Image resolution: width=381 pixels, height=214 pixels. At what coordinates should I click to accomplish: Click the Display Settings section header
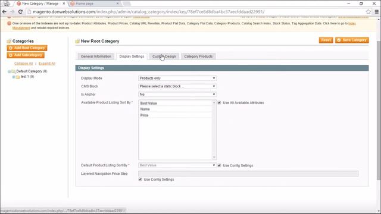[222, 68]
